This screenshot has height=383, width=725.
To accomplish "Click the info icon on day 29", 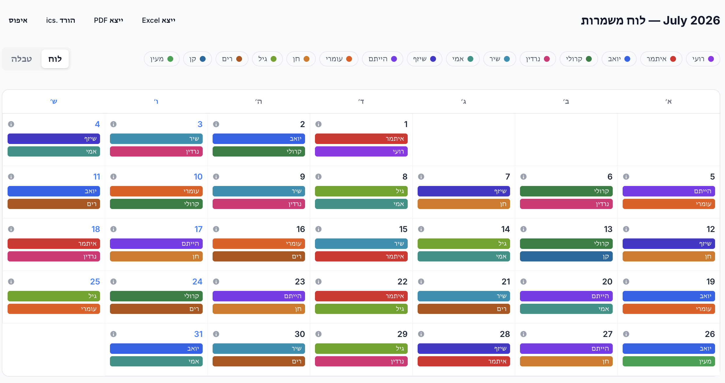I will click(318, 334).
